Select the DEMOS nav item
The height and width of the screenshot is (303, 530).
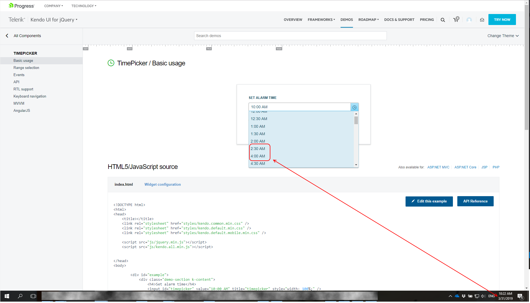tap(347, 20)
